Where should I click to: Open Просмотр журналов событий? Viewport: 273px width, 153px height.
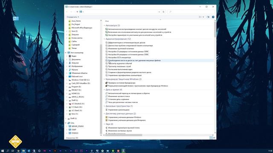pyautogui.click(x=120, y=63)
